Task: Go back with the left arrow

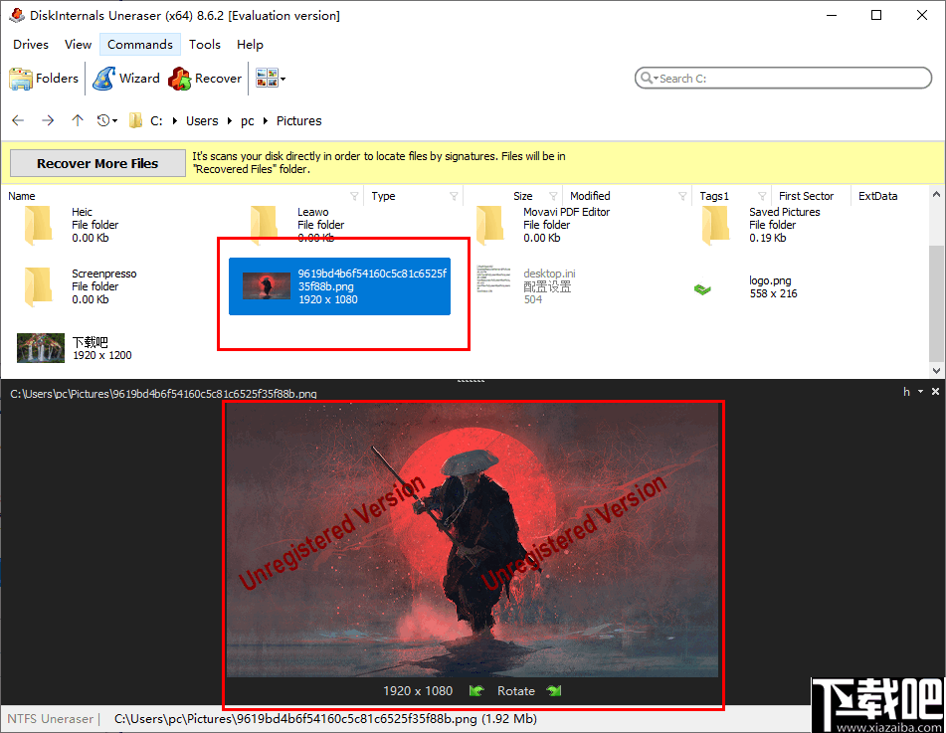Action: point(18,120)
